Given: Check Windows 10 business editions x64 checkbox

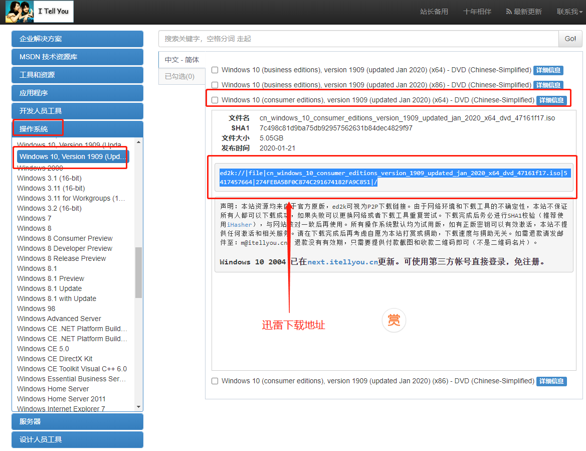Looking at the screenshot, I should click(x=215, y=70).
